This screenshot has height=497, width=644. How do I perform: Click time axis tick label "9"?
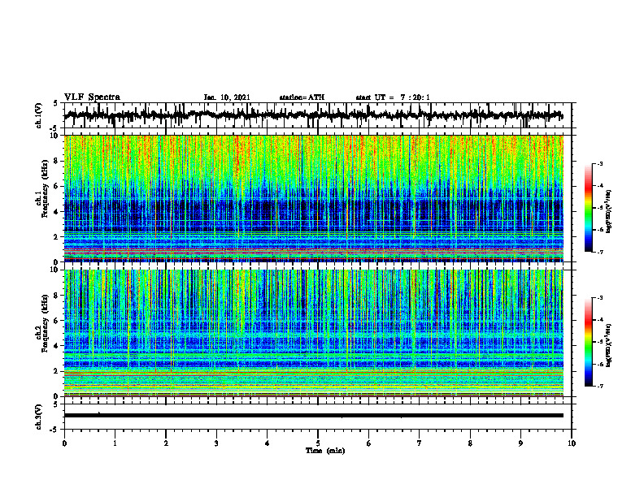(520, 443)
